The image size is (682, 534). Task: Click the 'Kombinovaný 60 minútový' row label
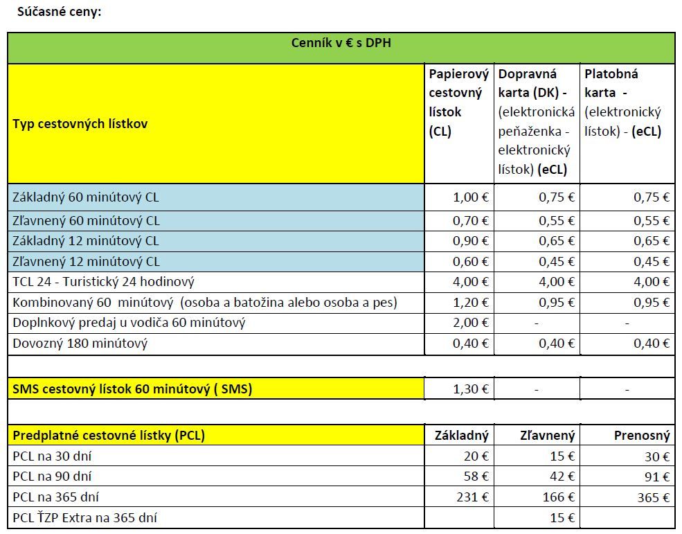pyautogui.click(x=205, y=303)
